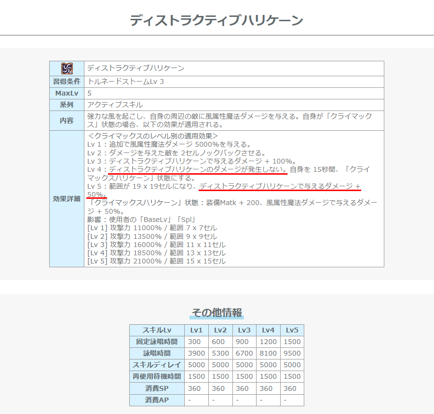The height and width of the screenshot is (414, 434).
Task: Click the その他情報 section heading
Action: (217, 313)
